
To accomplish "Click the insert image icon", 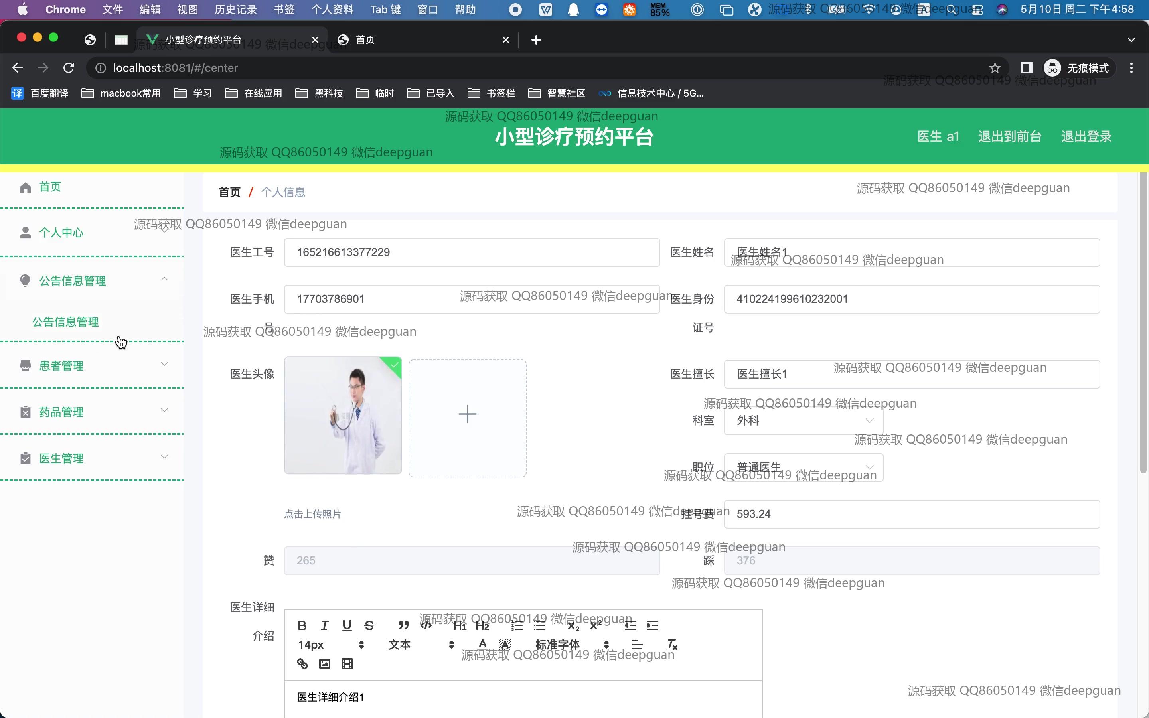I will 324,663.
